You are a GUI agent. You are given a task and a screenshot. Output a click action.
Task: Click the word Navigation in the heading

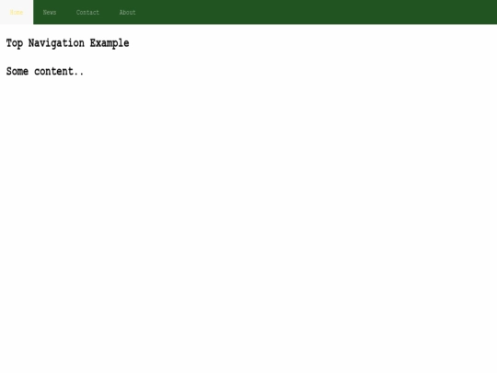point(56,43)
